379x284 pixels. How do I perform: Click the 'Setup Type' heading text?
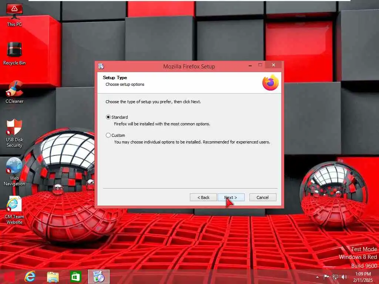click(x=115, y=78)
